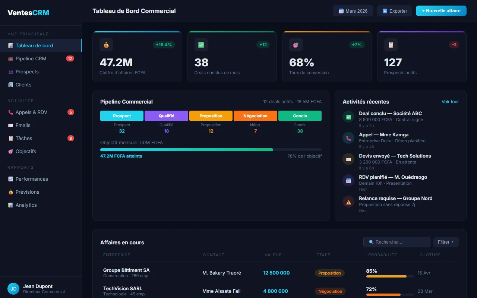This screenshot has height=298, width=477.
Task: Open the Emails menu item
Action: click(41, 125)
